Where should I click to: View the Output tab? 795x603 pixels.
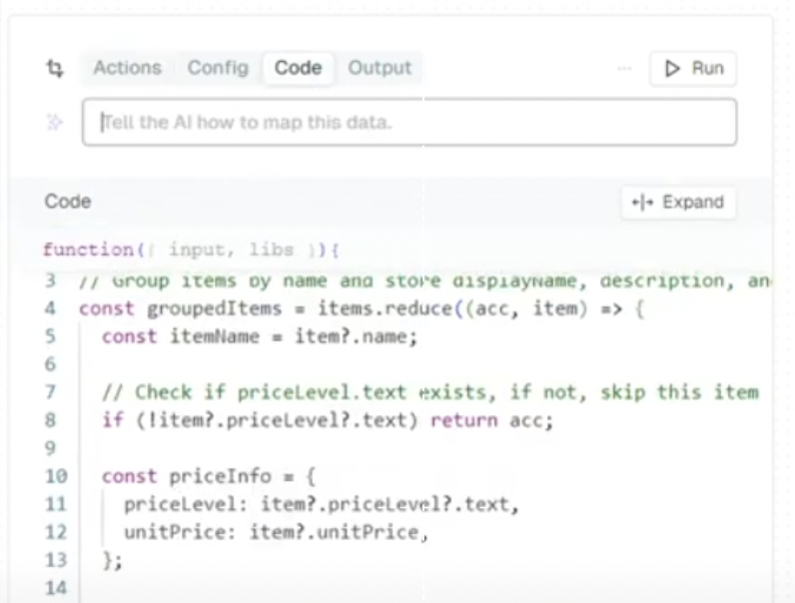[380, 68]
